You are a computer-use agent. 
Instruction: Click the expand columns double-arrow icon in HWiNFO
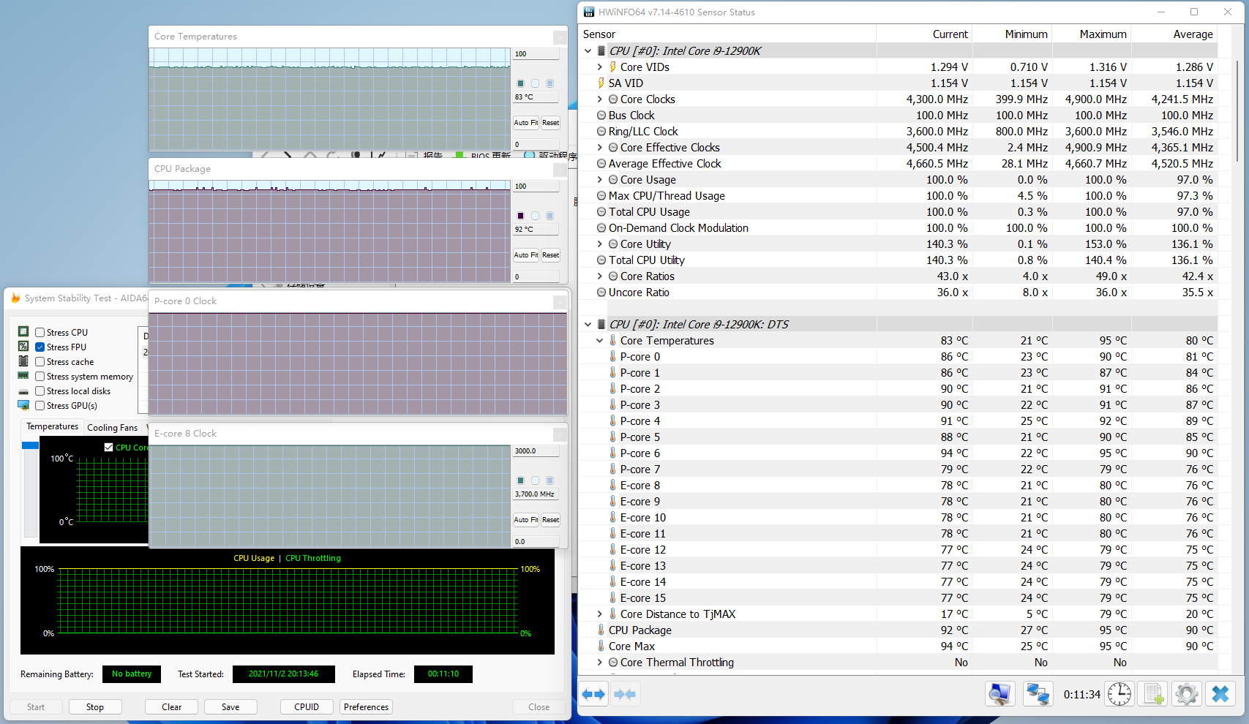[x=593, y=694]
